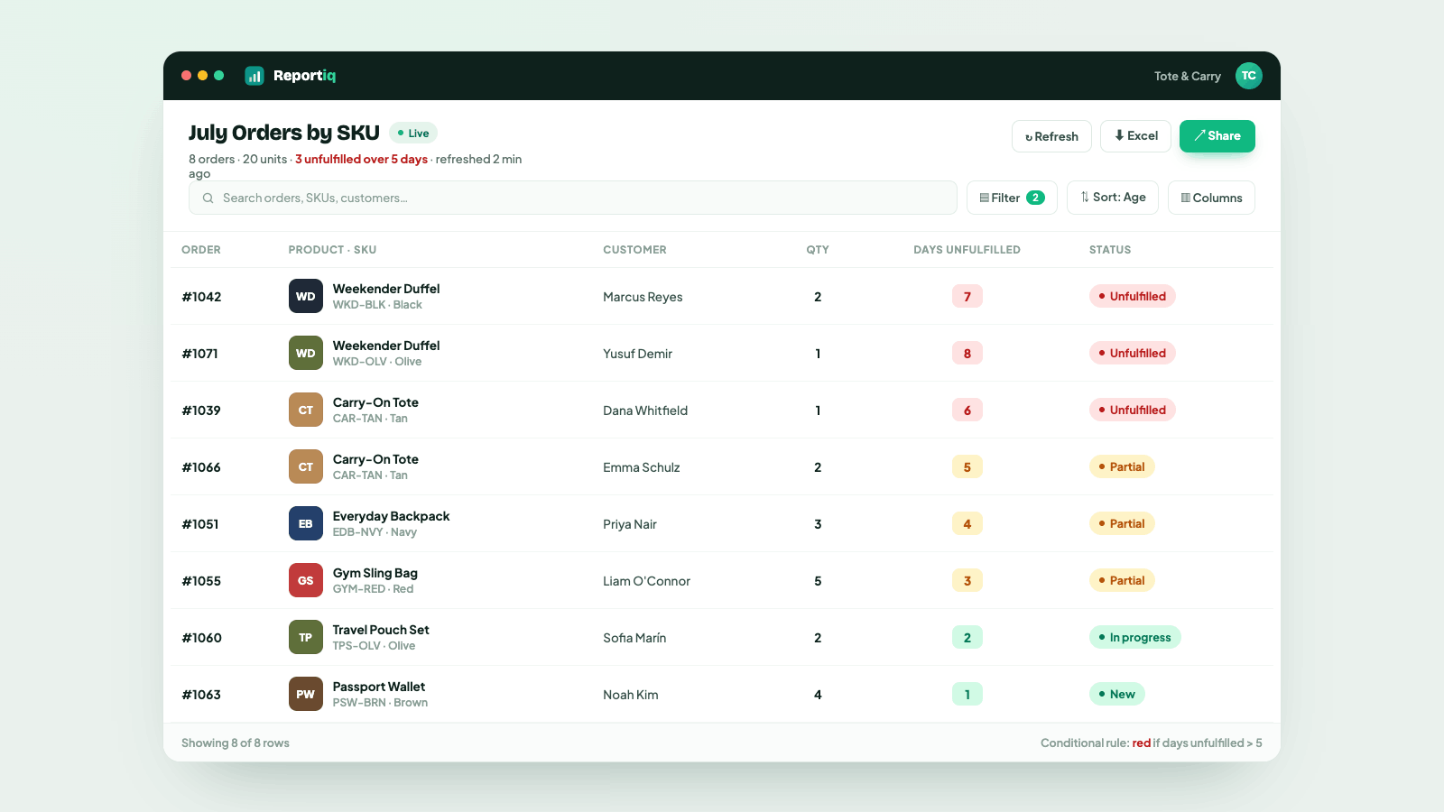Focus the search orders, SKUs, customers field
Screen dimensions: 1444x812
(572, 198)
